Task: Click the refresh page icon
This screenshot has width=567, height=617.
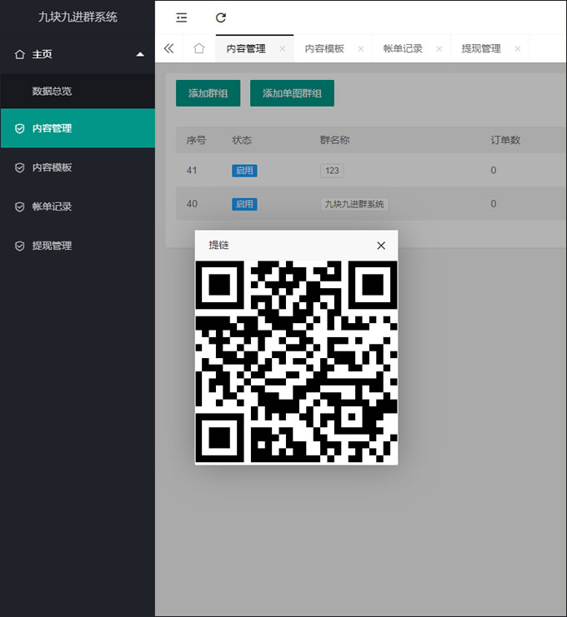Action: point(221,17)
